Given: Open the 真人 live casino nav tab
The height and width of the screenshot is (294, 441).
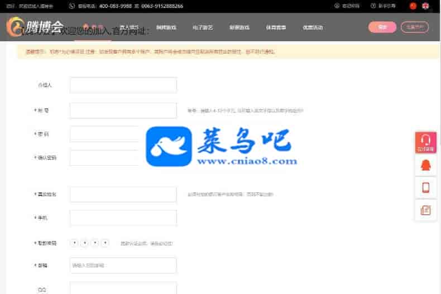Looking at the screenshot, I should point(129,27).
